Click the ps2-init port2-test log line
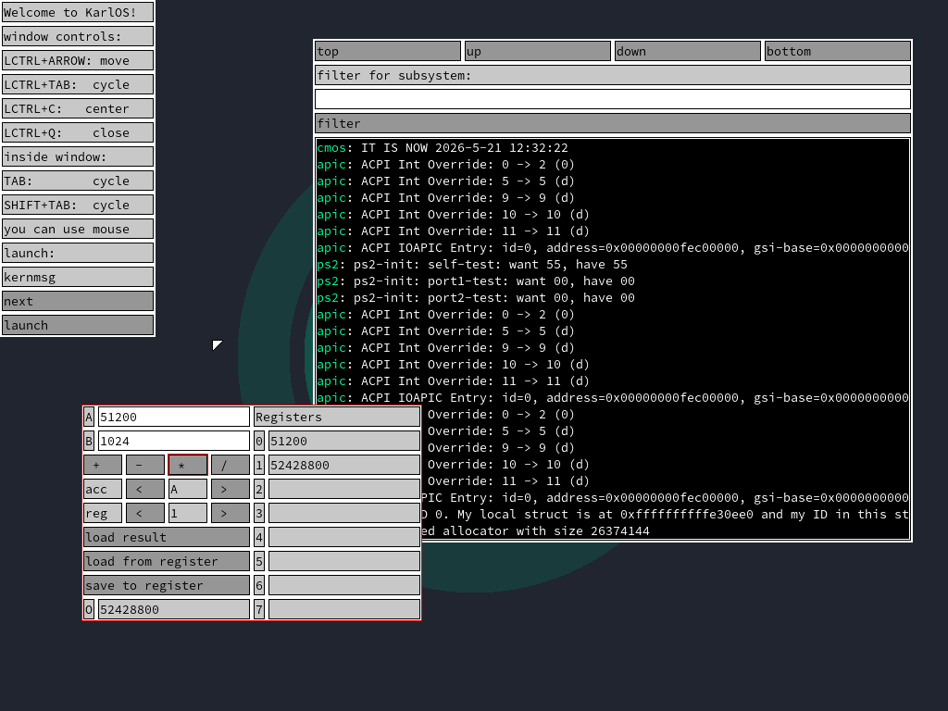The image size is (948, 711). [475, 298]
